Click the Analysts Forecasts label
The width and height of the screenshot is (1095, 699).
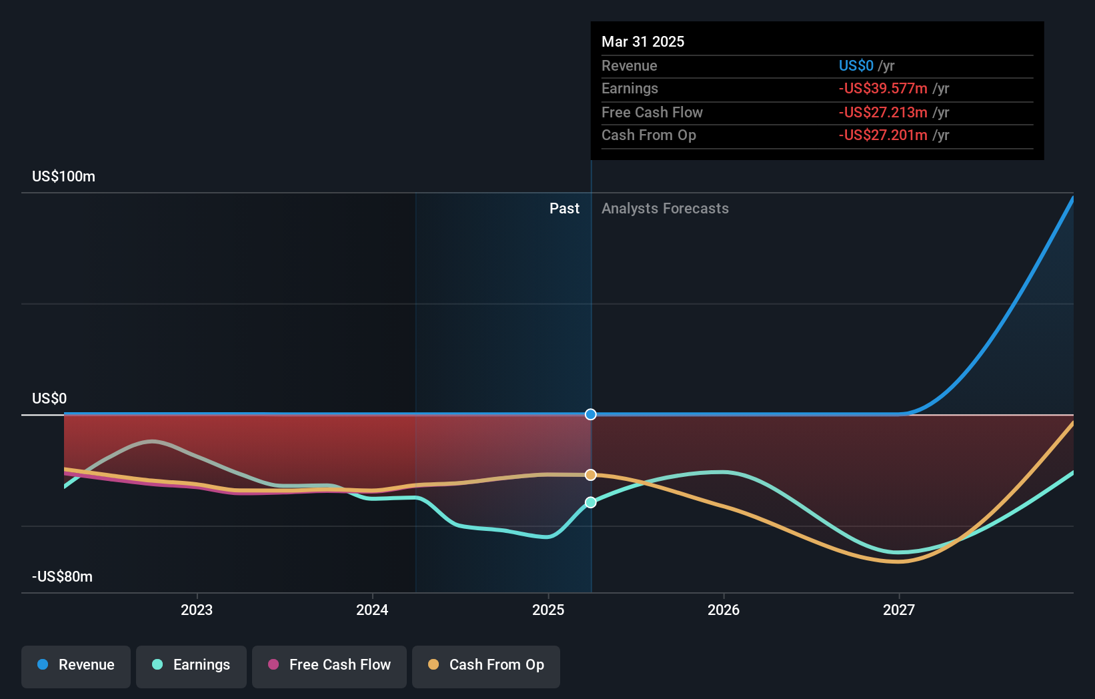tap(665, 208)
